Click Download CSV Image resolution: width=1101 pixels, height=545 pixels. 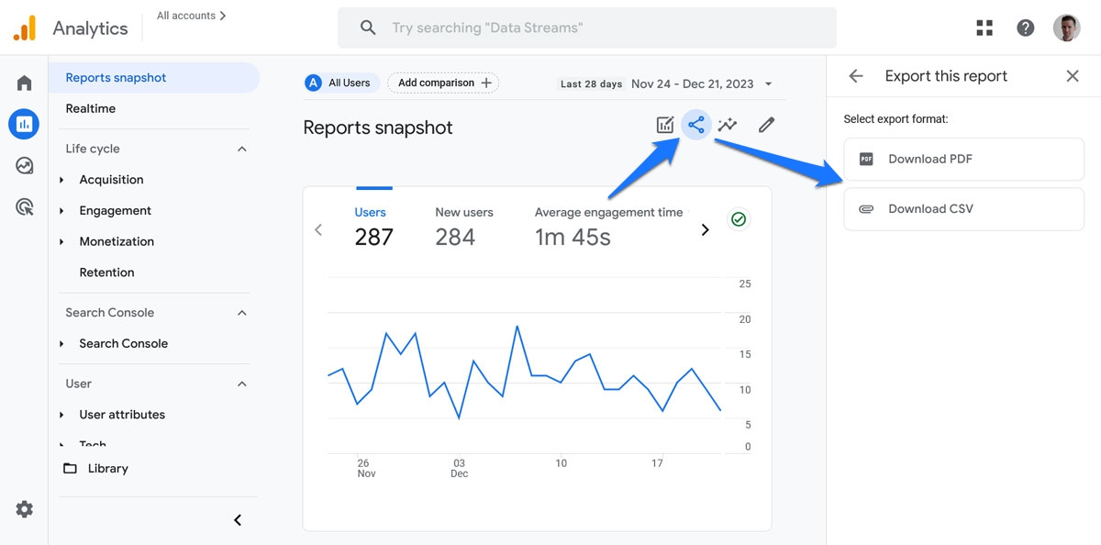pyautogui.click(x=963, y=209)
